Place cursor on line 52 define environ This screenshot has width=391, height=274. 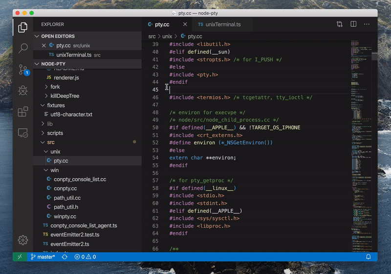coord(221,143)
